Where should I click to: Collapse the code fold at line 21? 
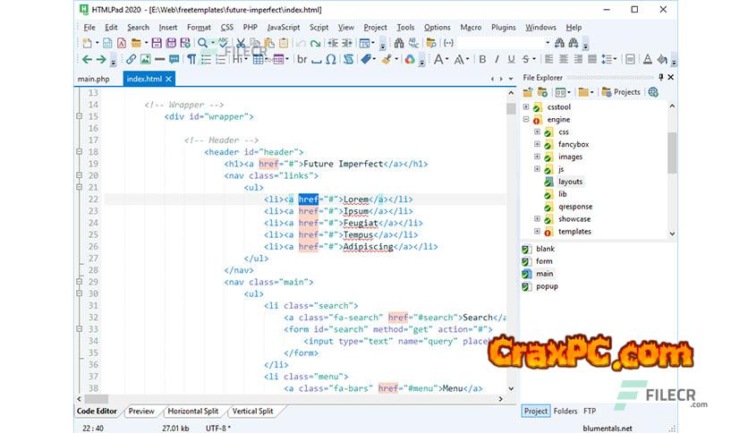coord(80,187)
